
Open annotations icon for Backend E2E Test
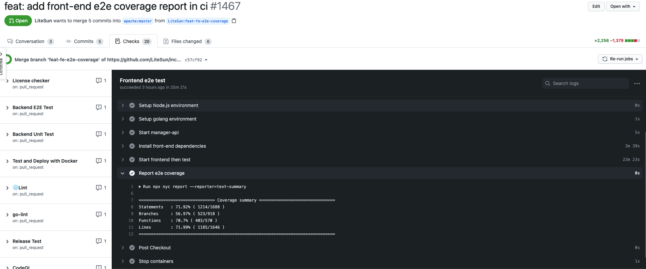[99, 107]
